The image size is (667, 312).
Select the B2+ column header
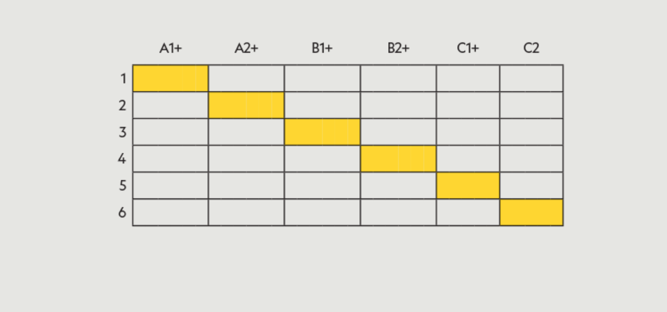[398, 49]
